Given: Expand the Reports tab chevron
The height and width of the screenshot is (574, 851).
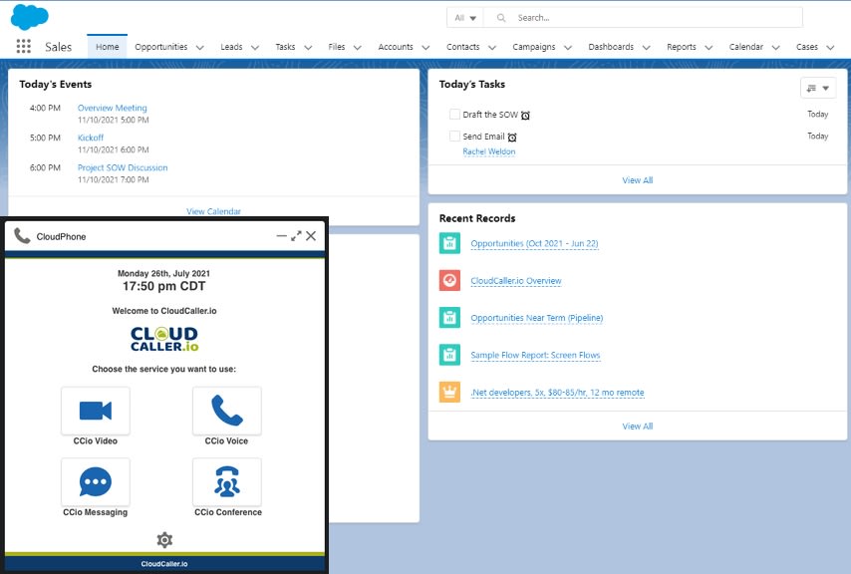Looking at the screenshot, I should 709,48.
